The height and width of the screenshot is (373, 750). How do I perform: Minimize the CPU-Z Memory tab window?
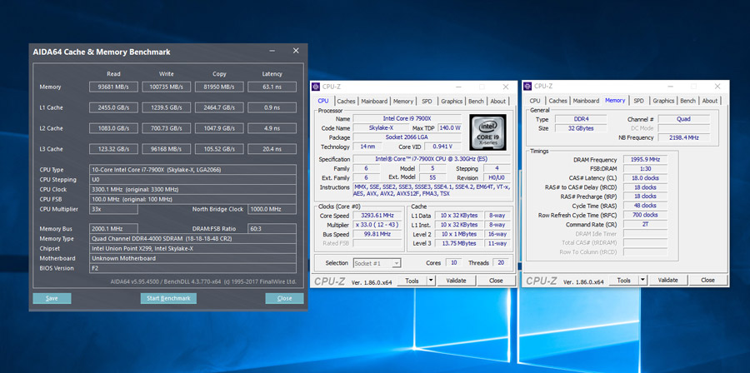(670, 87)
